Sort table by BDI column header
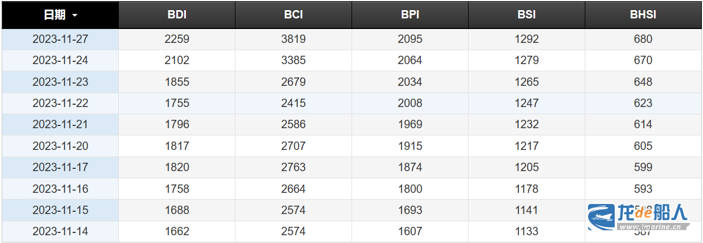The image size is (703, 243). 177,15
